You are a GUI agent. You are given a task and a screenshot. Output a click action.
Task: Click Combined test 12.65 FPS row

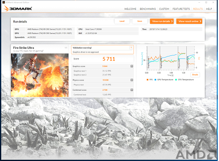click(102, 95)
